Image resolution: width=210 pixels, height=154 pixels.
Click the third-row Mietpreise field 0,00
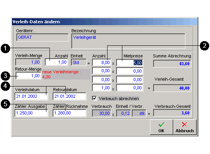click(130, 80)
